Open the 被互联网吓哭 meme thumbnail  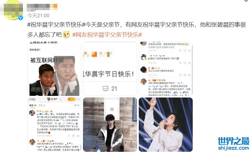[54, 69]
